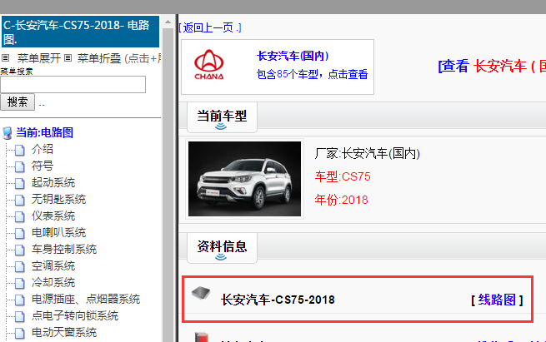Open 电动天窗系统 circuit entry
Image resolution: width=546 pixels, height=342 pixels.
point(64,332)
